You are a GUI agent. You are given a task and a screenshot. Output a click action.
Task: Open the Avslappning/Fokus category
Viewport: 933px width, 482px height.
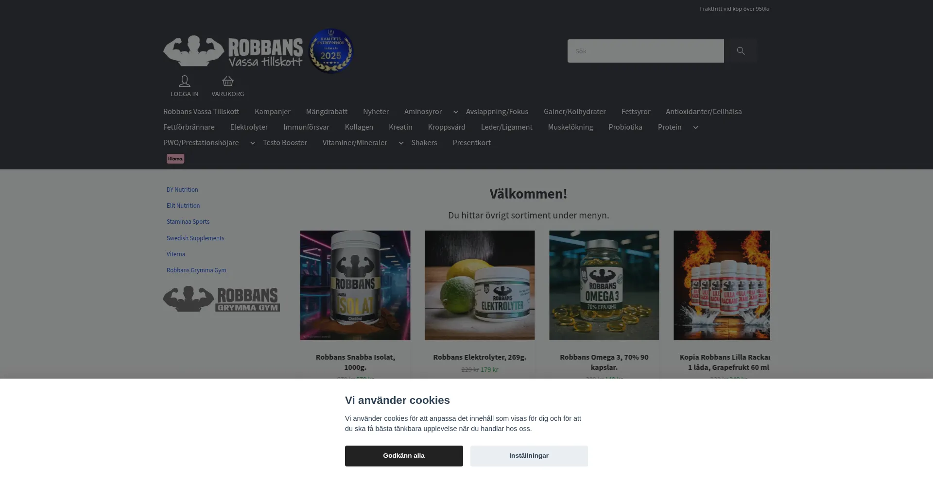pyautogui.click(x=497, y=112)
